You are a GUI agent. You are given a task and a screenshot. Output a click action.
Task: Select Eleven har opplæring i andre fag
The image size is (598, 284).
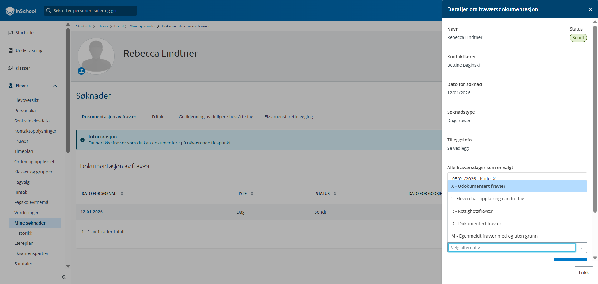click(x=517, y=199)
